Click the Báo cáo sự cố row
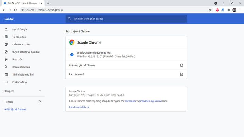 [126, 74]
